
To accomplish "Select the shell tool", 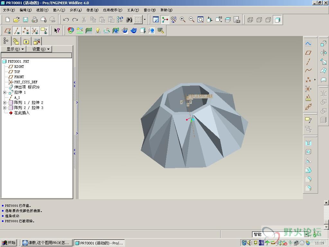I will [308, 152].
